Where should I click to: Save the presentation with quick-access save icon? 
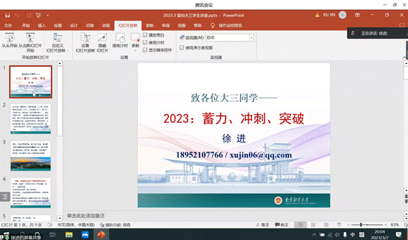point(7,15)
